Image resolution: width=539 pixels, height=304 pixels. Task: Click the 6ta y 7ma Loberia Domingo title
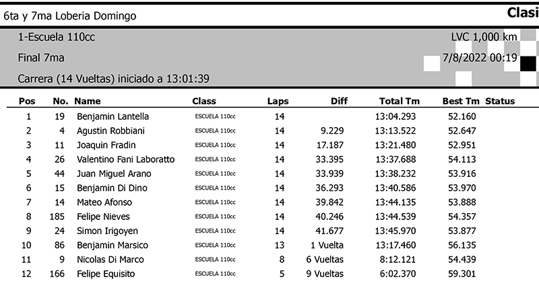(x=70, y=16)
